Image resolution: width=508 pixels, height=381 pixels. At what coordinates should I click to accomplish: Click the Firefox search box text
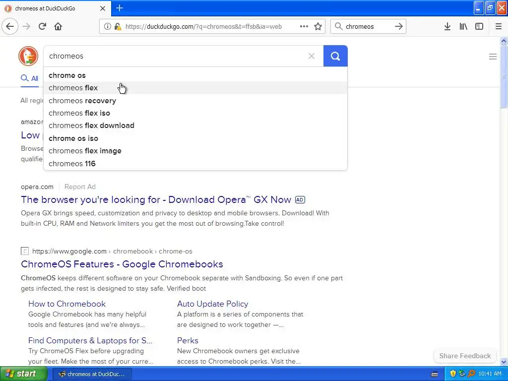(x=360, y=27)
